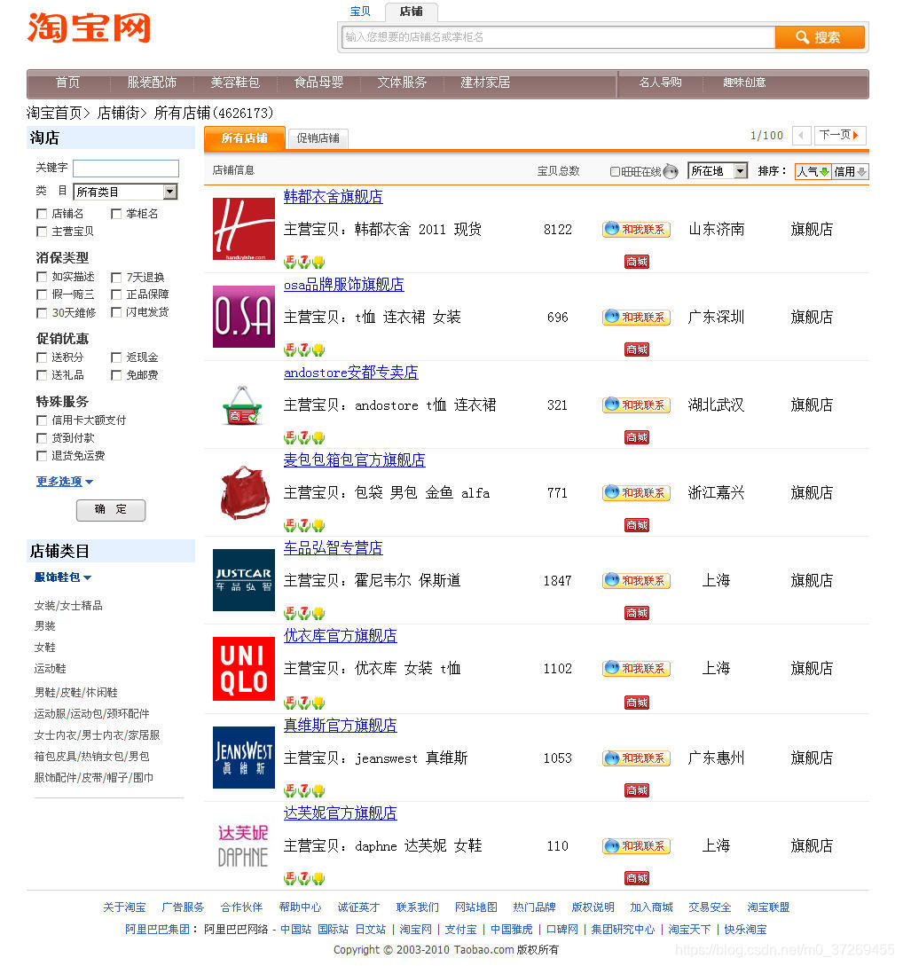Click the 商城 badge for 达芙妮官方旗舰店

pyautogui.click(x=636, y=878)
